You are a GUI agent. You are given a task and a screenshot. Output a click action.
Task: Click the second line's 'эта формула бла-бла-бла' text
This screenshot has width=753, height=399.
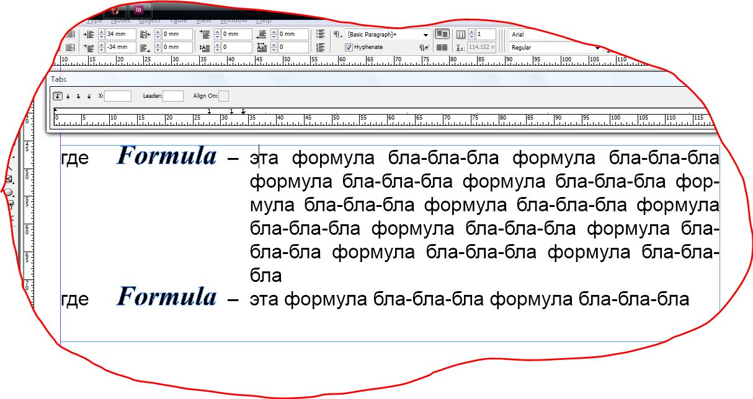pyautogui.click(x=368, y=300)
